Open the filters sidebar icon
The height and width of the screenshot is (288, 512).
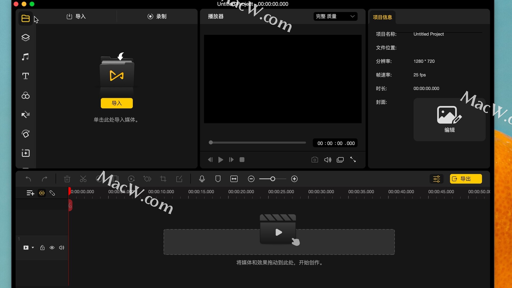pyautogui.click(x=26, y=95)
